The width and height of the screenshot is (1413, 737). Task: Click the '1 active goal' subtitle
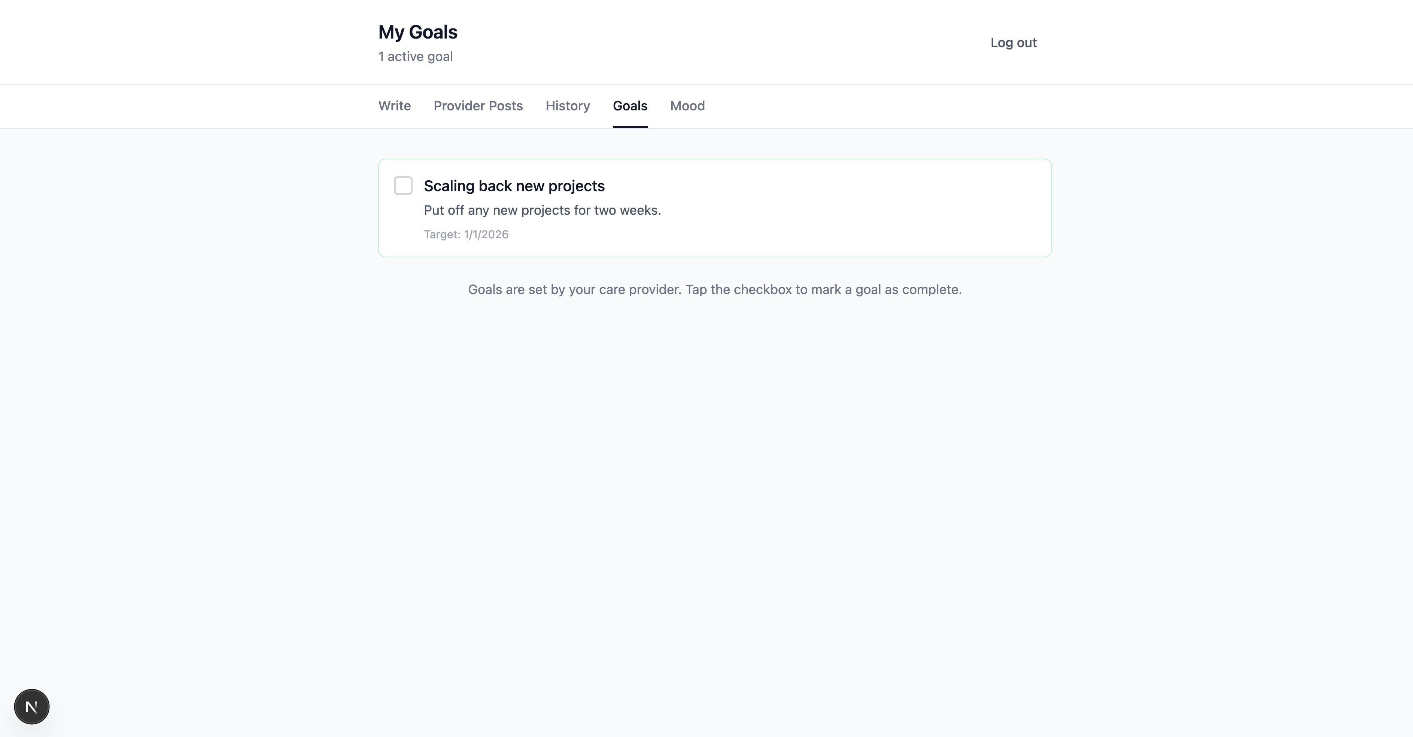(415, 56)
